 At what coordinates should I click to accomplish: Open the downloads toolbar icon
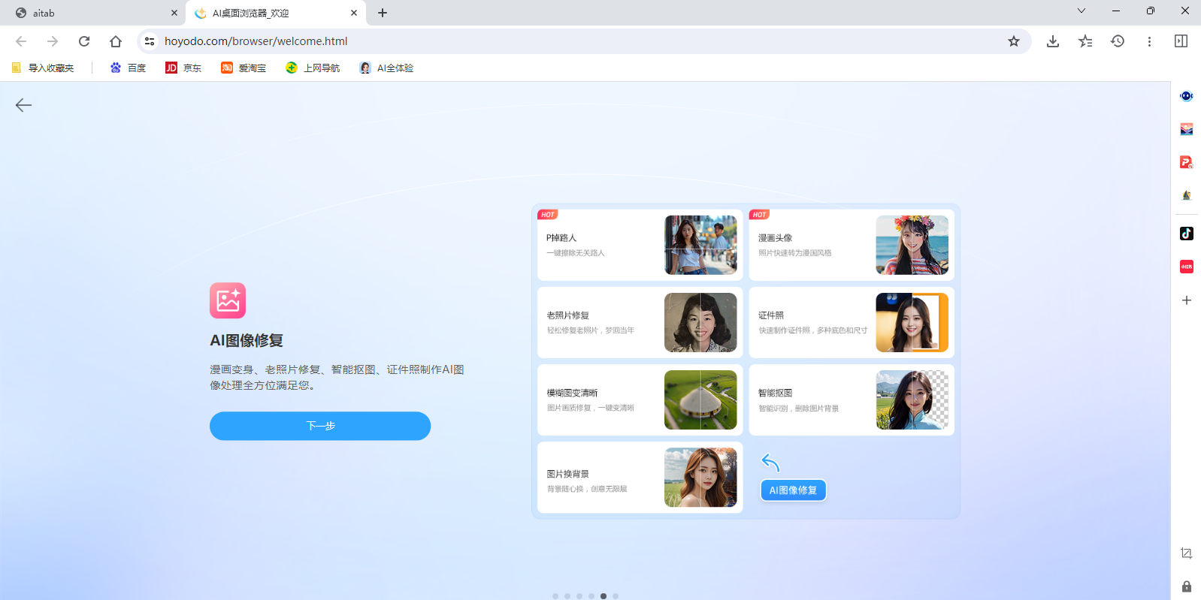point(1052,41)
